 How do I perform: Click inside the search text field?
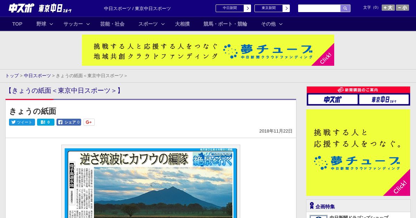coord(319,8)
